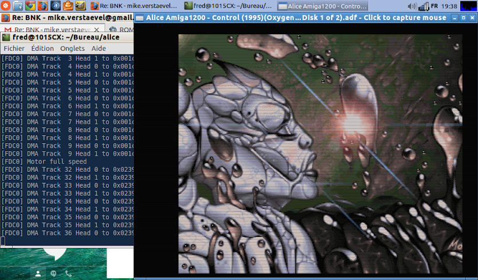Open the CPU usage monitor graph
Image resolution: width=478 pixels, height=280 pixels.
(468, 6)
